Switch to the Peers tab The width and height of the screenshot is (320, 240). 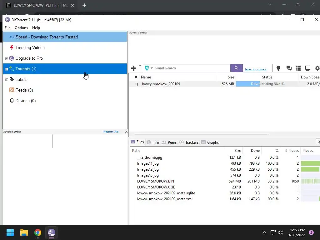click(x=169, y=142)
